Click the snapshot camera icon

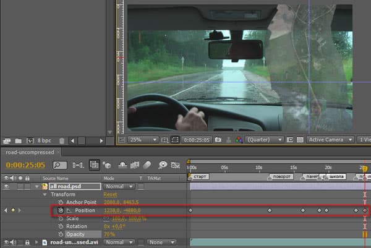[x=218, y=140]
